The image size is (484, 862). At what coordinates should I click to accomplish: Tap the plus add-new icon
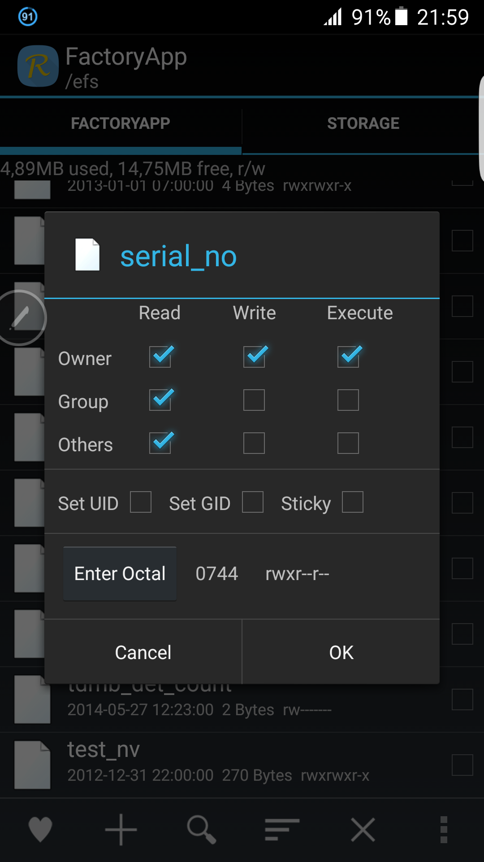coord(121,829)
